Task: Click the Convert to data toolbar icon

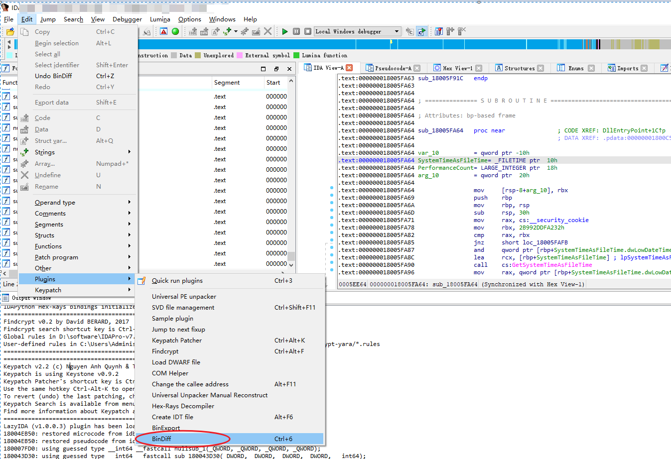Action: click(204, 31)
